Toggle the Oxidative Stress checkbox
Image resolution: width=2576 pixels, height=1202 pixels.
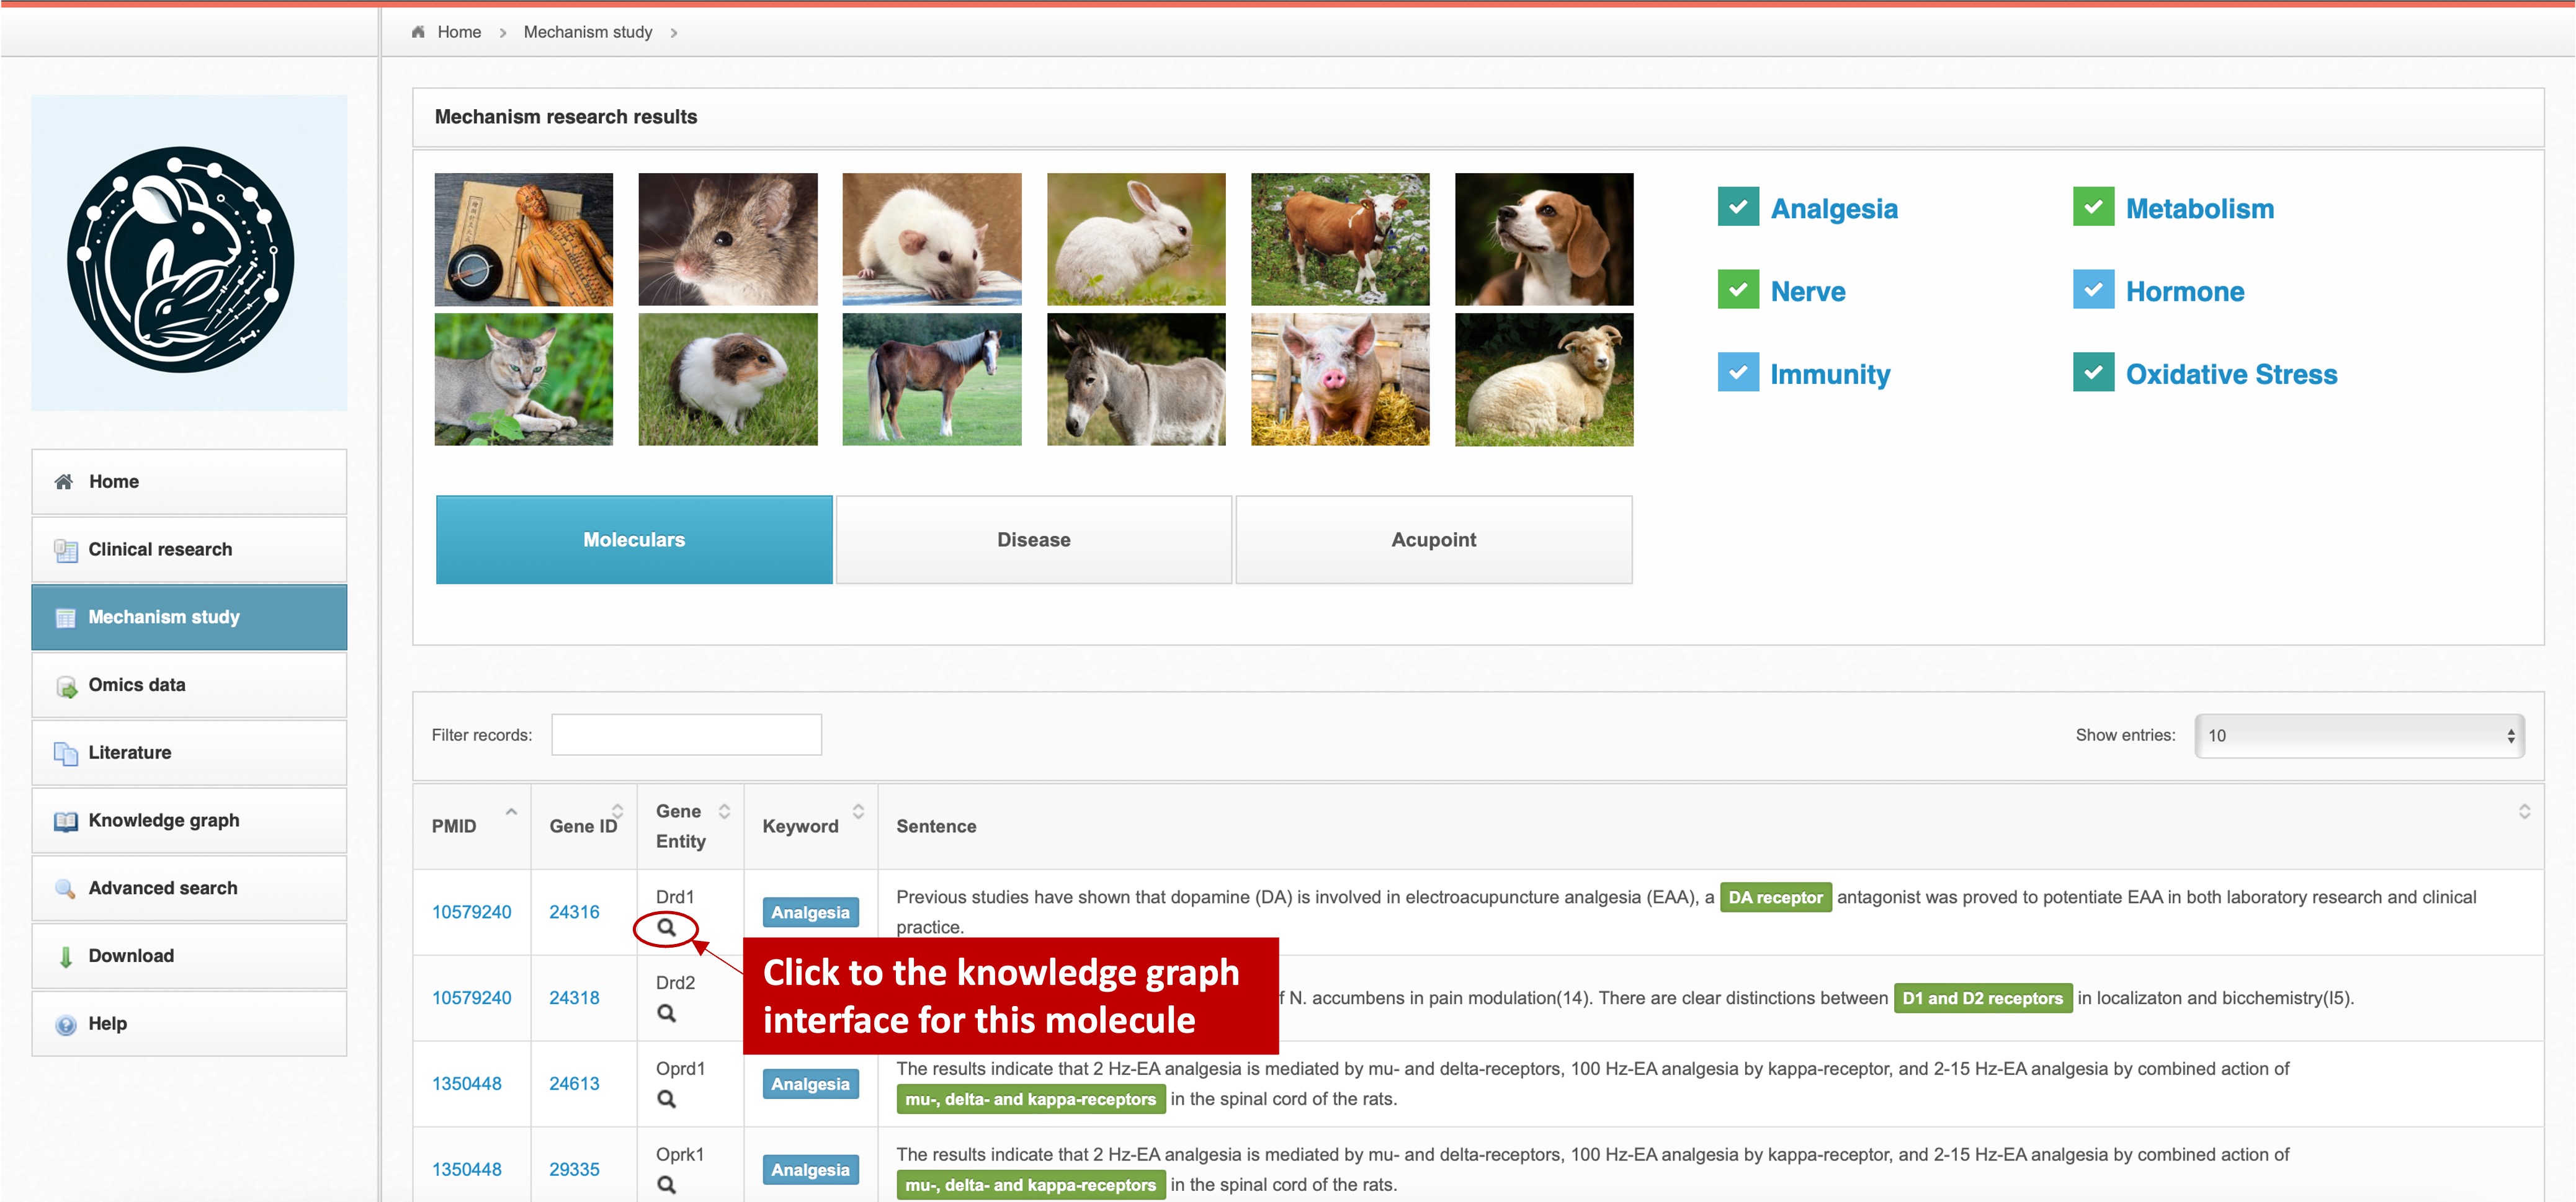click(x=2093, y=373)
